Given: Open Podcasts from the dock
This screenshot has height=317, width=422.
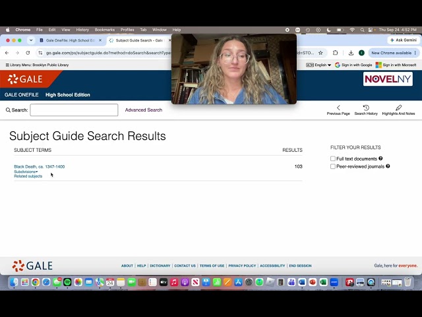Looking at the screenshot, I should (185, 282).
